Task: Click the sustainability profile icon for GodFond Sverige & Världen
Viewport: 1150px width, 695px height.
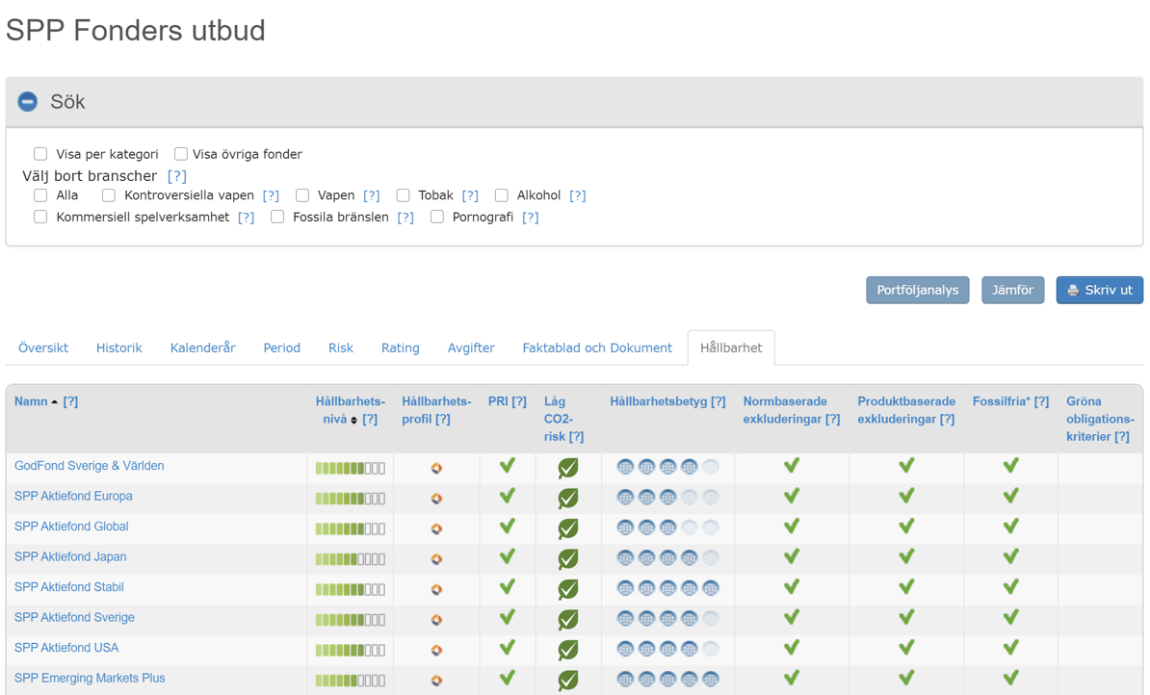Action: click(x=436, y=468)
